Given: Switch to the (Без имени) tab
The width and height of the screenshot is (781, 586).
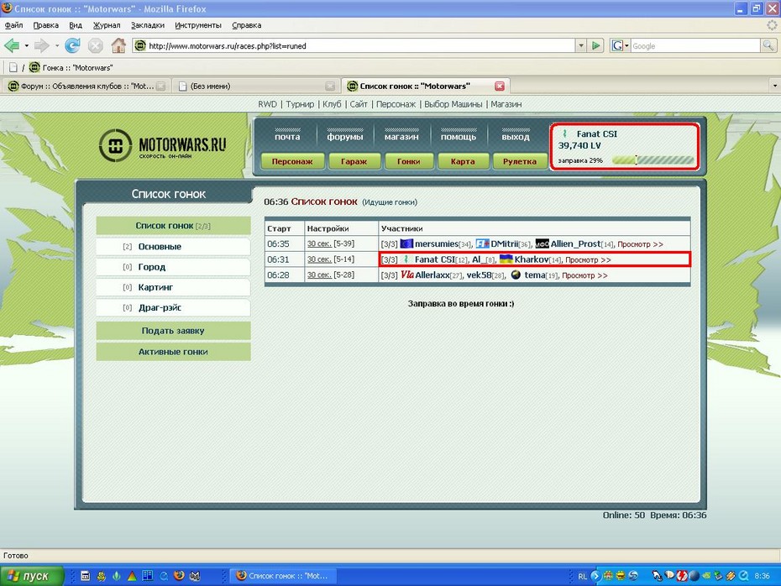Looking at the screenshot, I should 256,86.
